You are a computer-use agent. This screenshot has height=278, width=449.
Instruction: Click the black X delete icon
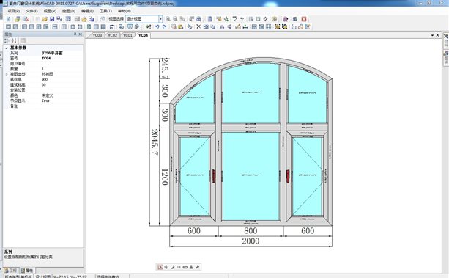pyautogui.click(x=198, y=26)
